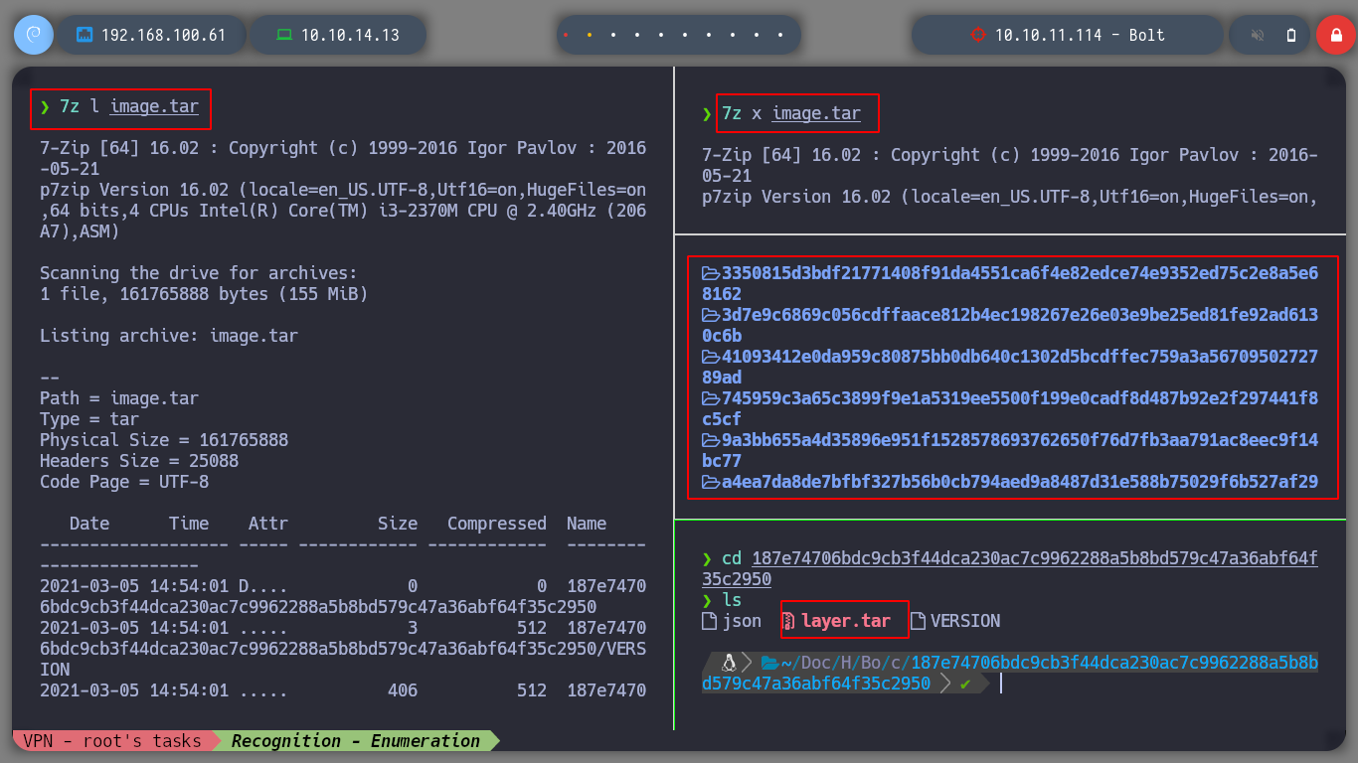Viewport: 1358px width, 763px height.
Task: Switch to the red-dot first workspace
Action: click(566, 35)
